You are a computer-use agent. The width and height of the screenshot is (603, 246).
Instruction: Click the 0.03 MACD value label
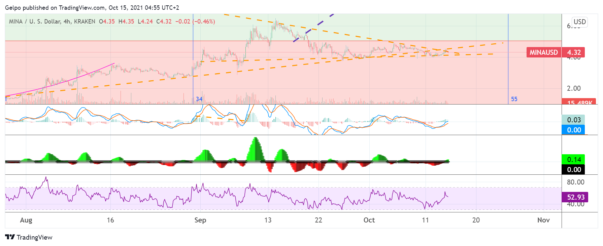[x=574, y=120]
